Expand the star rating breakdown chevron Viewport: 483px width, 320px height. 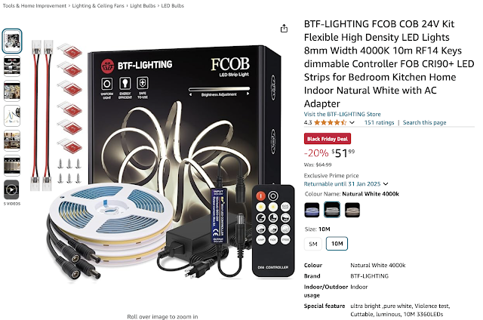click(352, 122)
